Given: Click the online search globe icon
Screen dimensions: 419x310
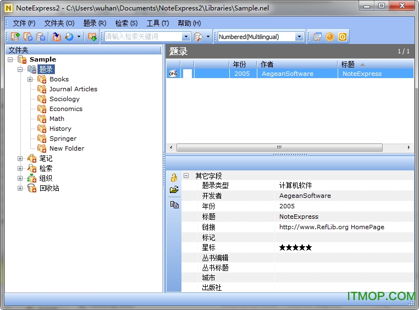Looking at the screenshot, I should click(x=69, y=37).
